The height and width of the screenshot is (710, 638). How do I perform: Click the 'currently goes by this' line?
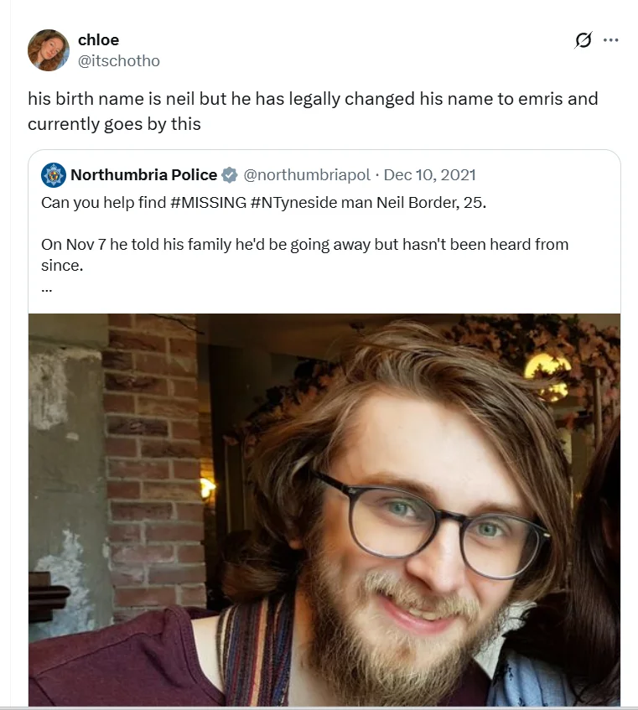[x=114, y=124]
